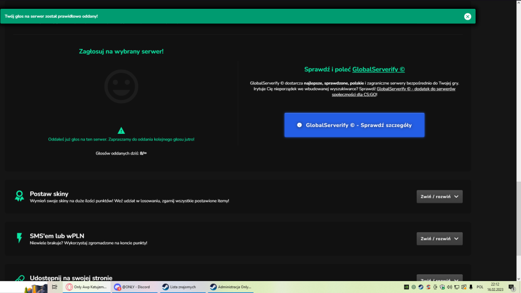This screenshot has height=293, width=521.
Task: Open Windows Security shield tray icon
Action: [x=442, y=287]
